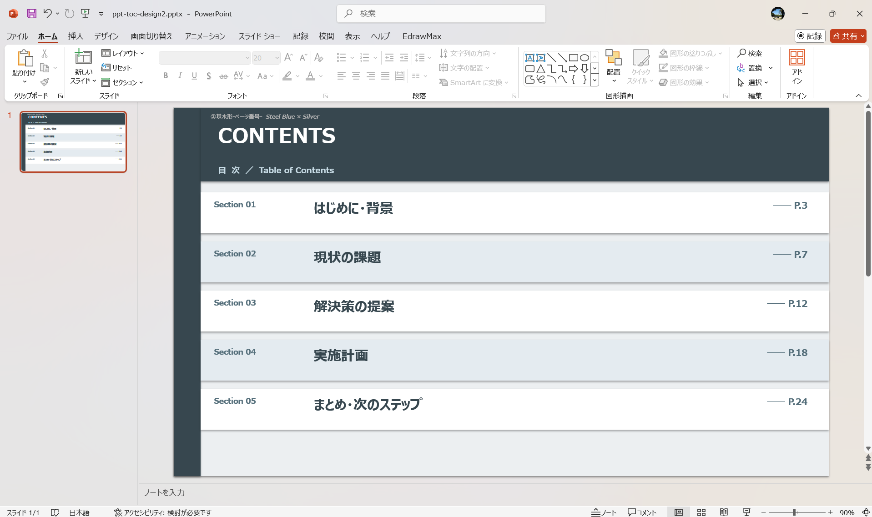Decrease font size icon
Viewport: 872px width, 517px height.
pos(303,58)
